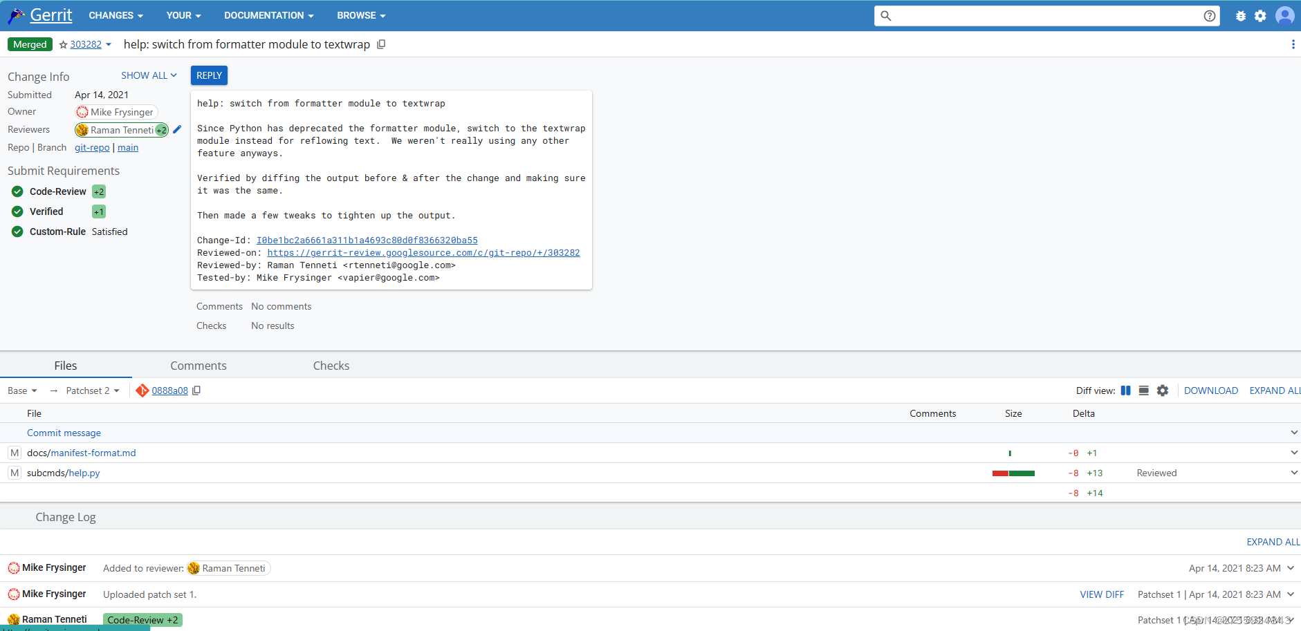Open commit 0888a08 link
Image resolution: width=1301 pixels, height=631 pixels.
coord(170,390)
